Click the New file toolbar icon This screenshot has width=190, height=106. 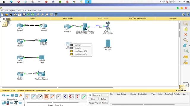pyautogui.click(x=2, y=14)
